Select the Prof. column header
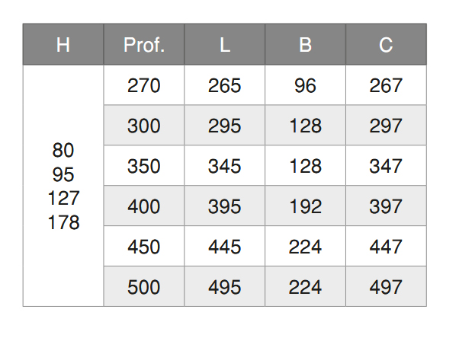Viewport: 459px width, 338px height. 144,45
